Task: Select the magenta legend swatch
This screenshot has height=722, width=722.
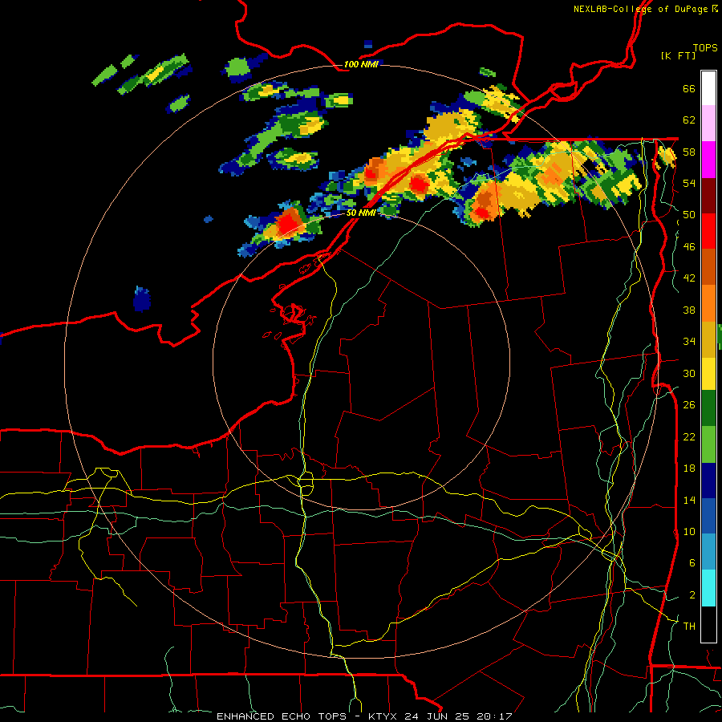Action: [x=708, y=160]
